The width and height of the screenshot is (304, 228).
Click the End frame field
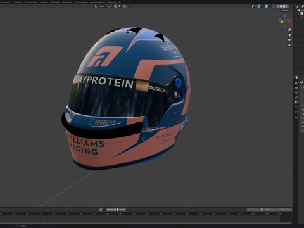click(286, 210)
